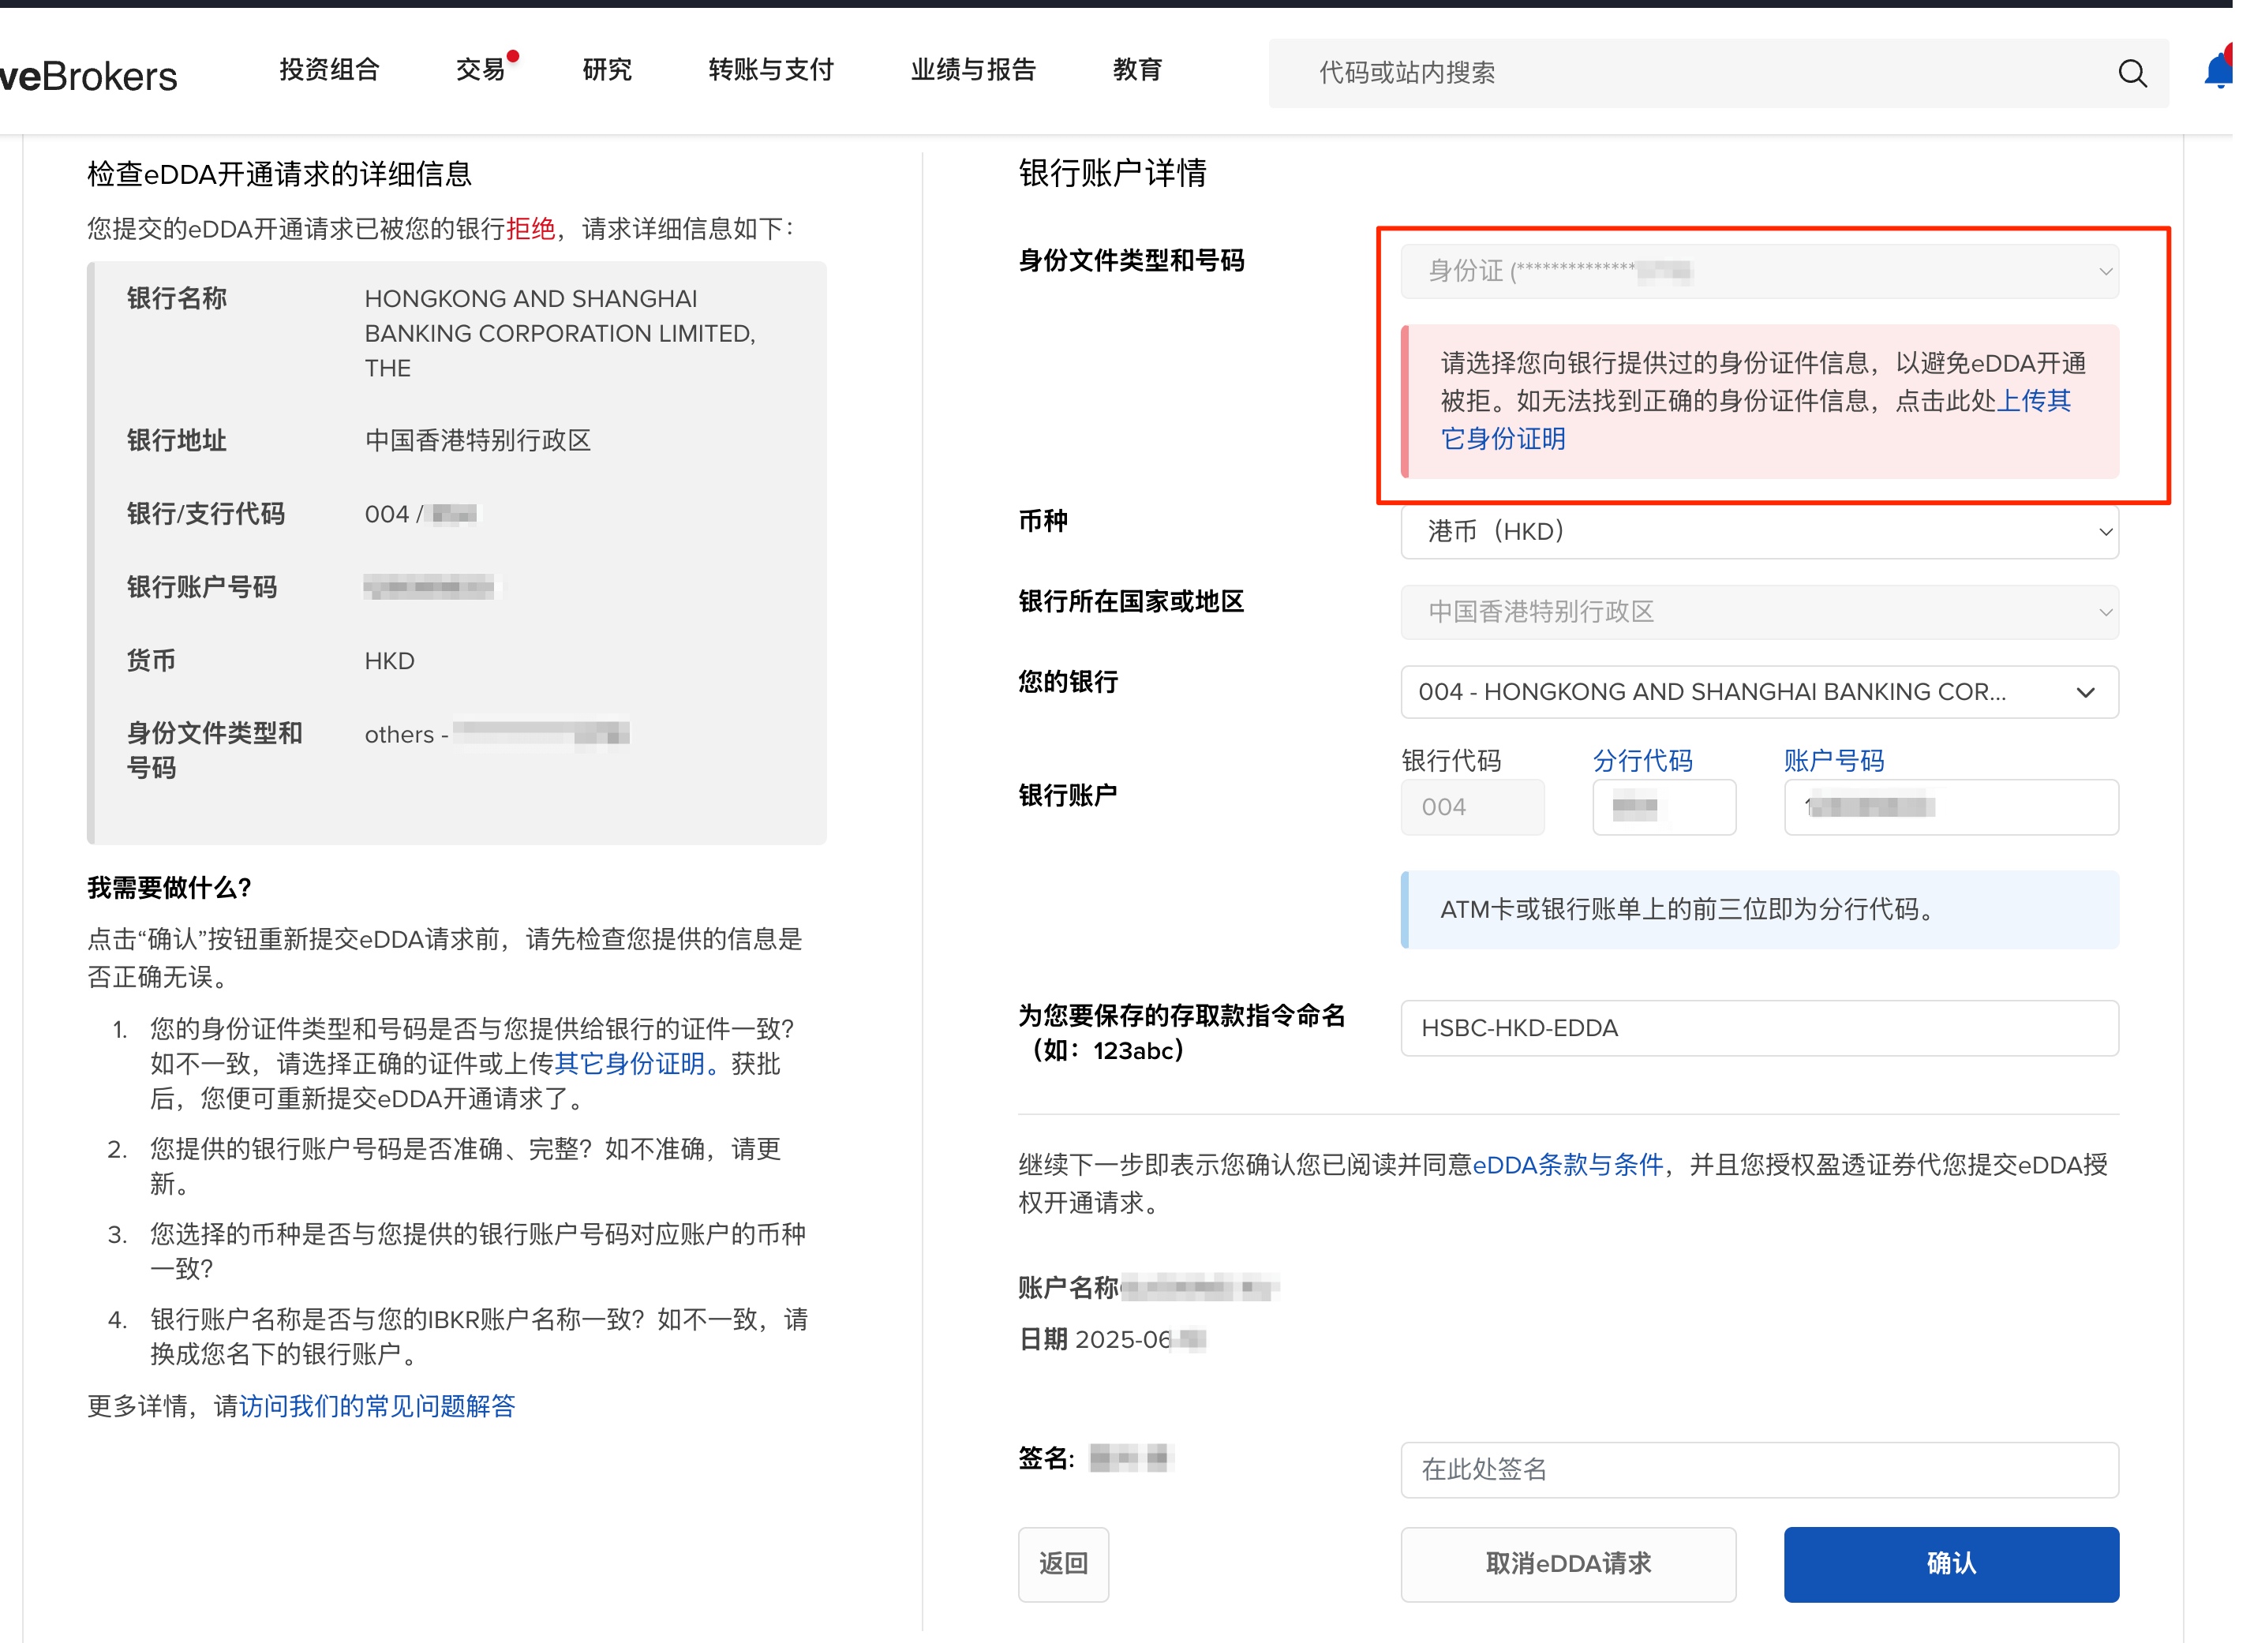
Task: Open the 投资组合 menu
Action: tap(328, 70)
